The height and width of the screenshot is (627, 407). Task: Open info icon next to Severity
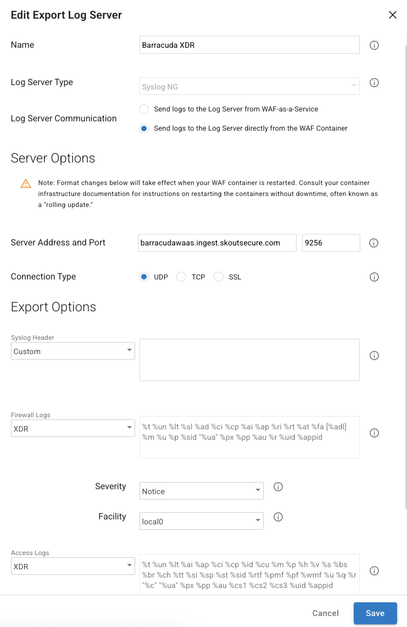(x=278, y=486)
